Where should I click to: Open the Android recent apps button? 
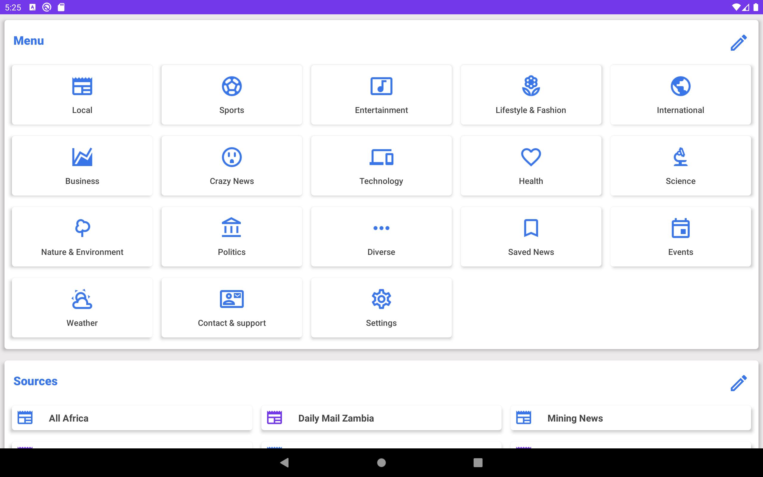478,462
